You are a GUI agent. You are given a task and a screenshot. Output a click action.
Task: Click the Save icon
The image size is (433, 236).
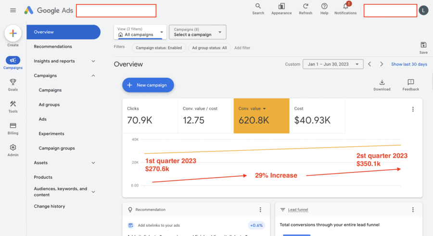tap(423, 45)
